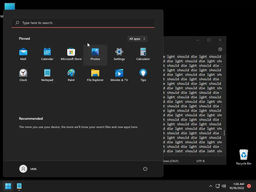Open the Paint app

pos(71,75)
